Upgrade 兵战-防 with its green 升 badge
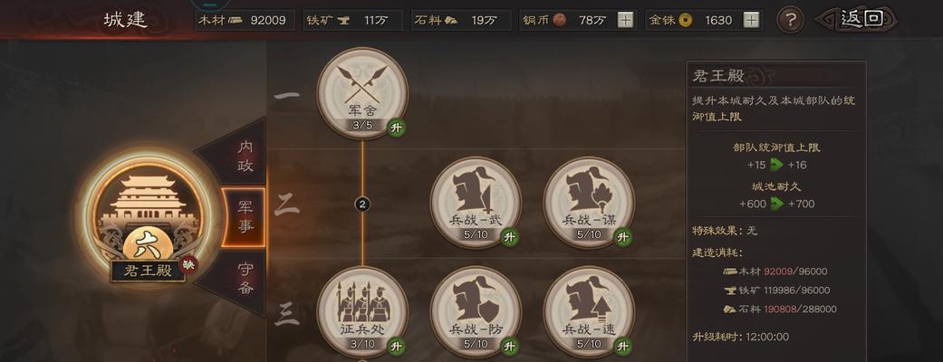Screen dimensions: 943x362 coord(509,347)
